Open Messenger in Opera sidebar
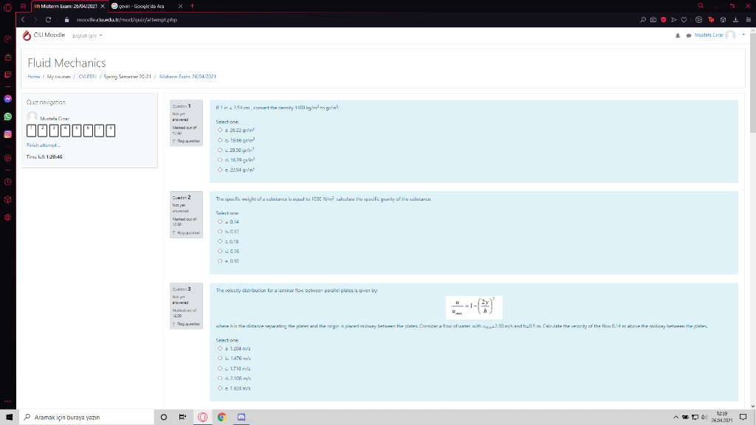This screenshot has width=756, height=425. (7, 99)
